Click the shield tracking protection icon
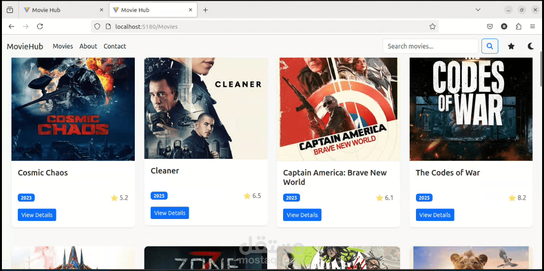This screenshot has height=271, width=544. 98,26
